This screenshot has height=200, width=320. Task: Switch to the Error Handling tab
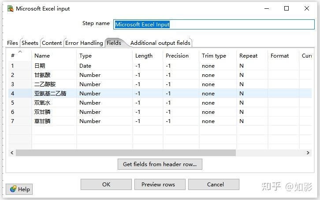(x=84, y=43)
